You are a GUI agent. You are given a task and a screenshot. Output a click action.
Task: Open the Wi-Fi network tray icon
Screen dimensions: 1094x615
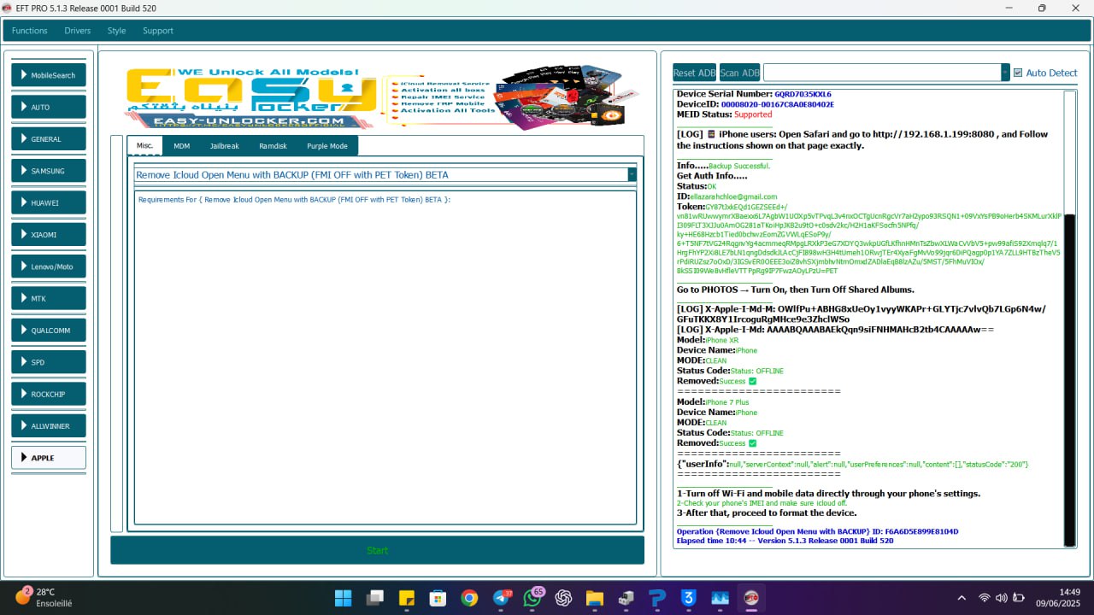coord(985,598)
